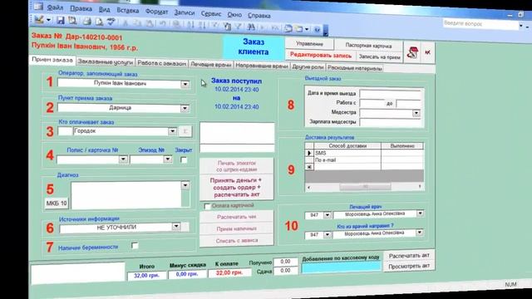Click the blue 'Добавление по кассовому коду' field

(x=341, y=267)
